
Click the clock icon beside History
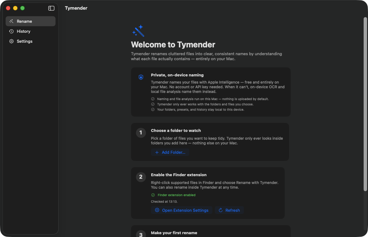click(x=11, y=31)
